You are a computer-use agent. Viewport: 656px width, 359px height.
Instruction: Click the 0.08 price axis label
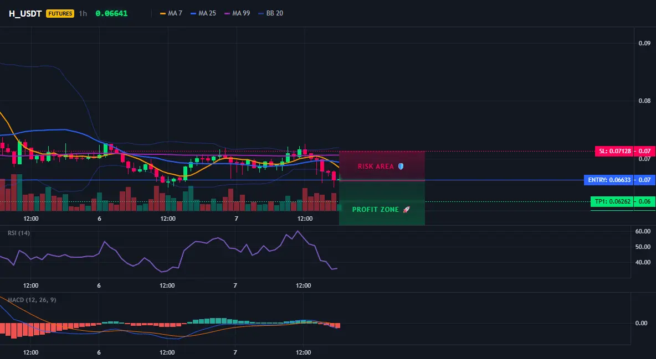[644, 101]
